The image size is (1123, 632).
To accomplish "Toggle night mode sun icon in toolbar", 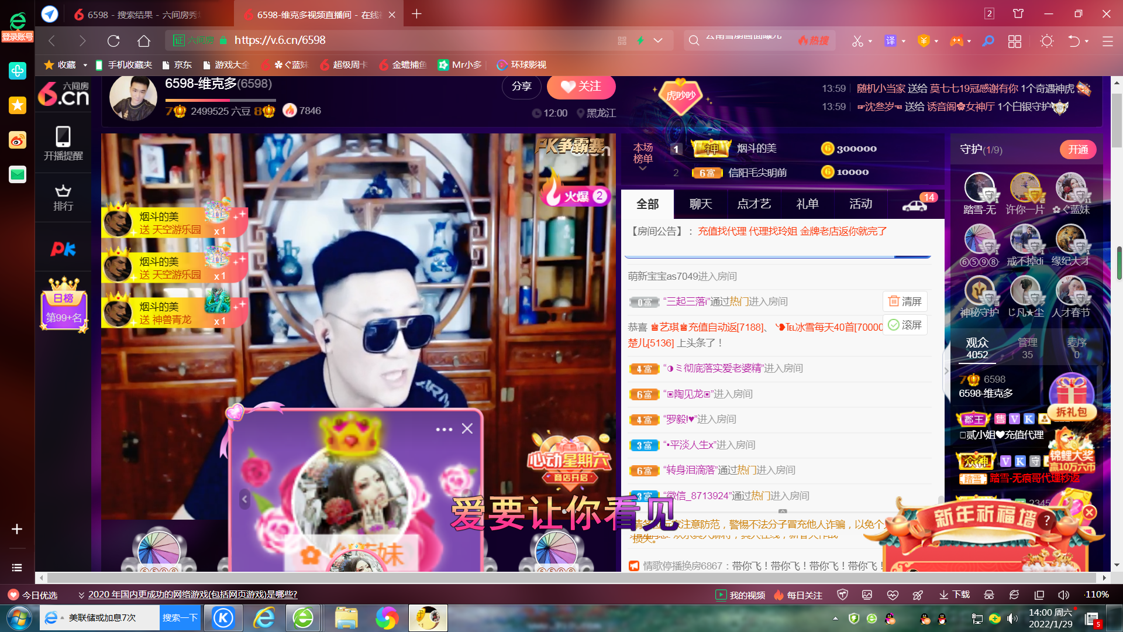I will (x=1047, y=41).
